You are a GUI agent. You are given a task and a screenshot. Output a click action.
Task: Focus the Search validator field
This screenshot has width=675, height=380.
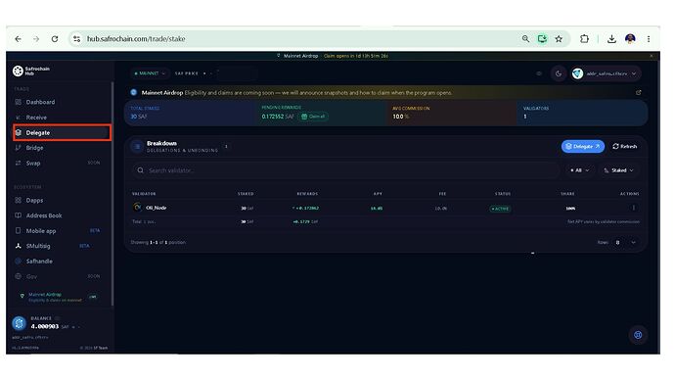pos(345,170)
